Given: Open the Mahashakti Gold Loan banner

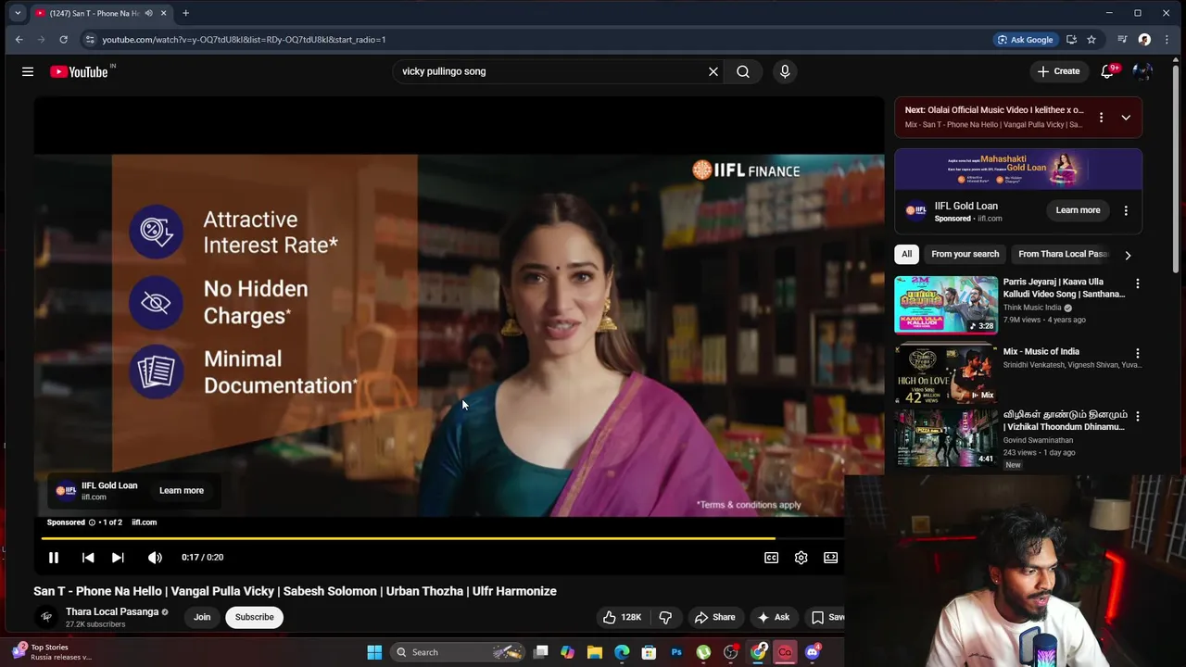Looking at the screenshot, I should (x=1018, y=170).
